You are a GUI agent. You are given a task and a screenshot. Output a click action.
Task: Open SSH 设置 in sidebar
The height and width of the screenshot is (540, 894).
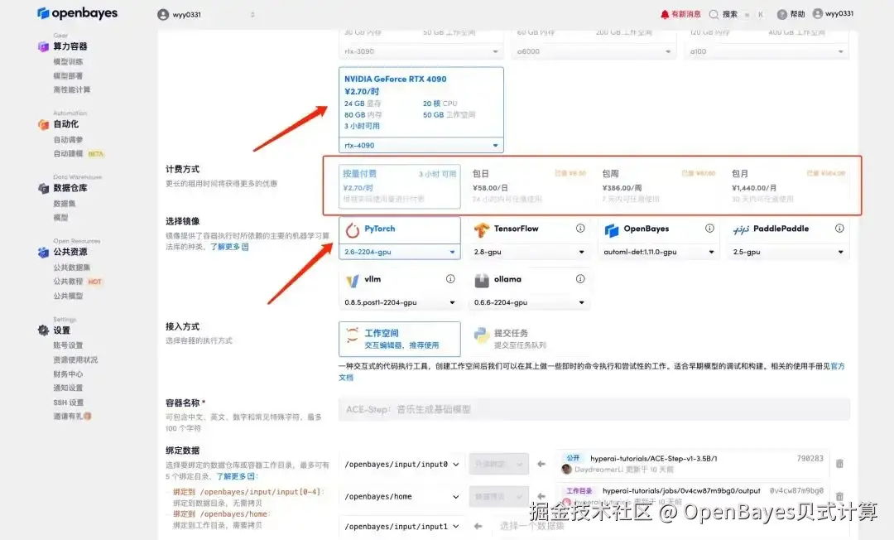coord(69,403)
